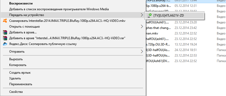Screen dimensions: 226x96
Task: Click the Avast scan icon
Action: pyautogui.click(x=5, y=21)
